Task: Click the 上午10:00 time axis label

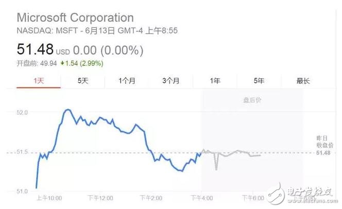Action: [x=49, y=198]
